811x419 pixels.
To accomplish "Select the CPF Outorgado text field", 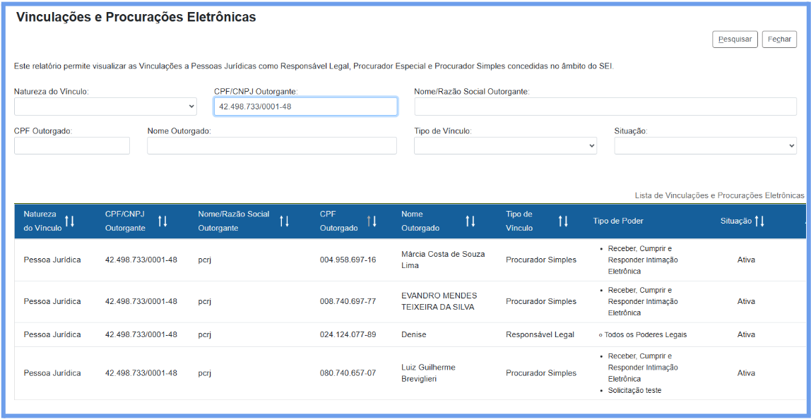I will pyautogui.click(x=72, y=145).
